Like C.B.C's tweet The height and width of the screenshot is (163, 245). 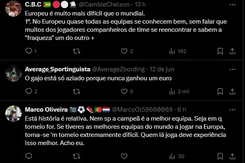[125, 51]
